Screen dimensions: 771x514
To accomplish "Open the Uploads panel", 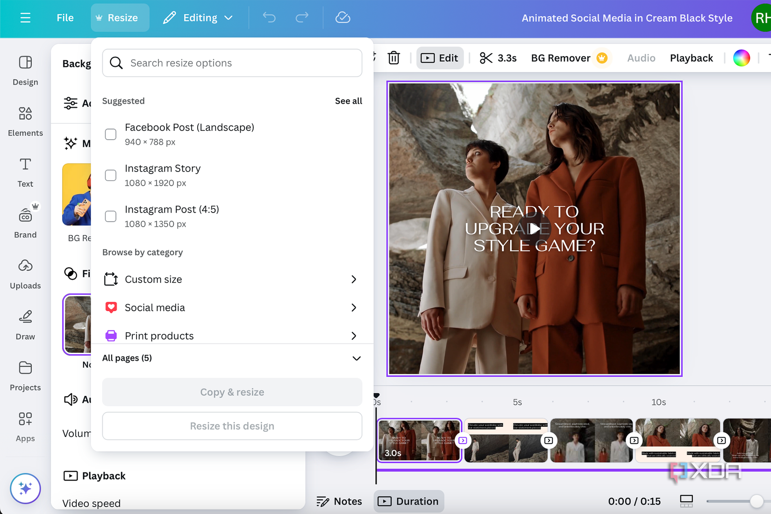I will [25, 273].
